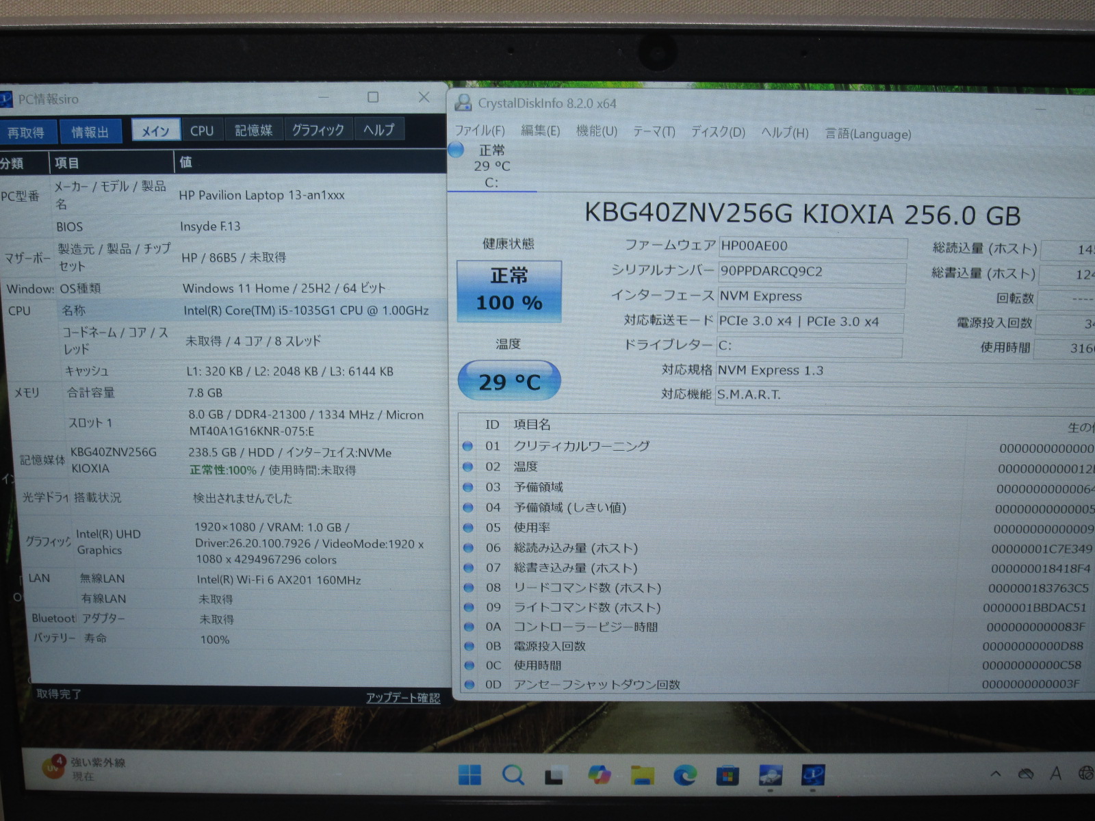1095x821 pixels.
Task: Click the シリアルナンバー field
Action: [812, 272]
